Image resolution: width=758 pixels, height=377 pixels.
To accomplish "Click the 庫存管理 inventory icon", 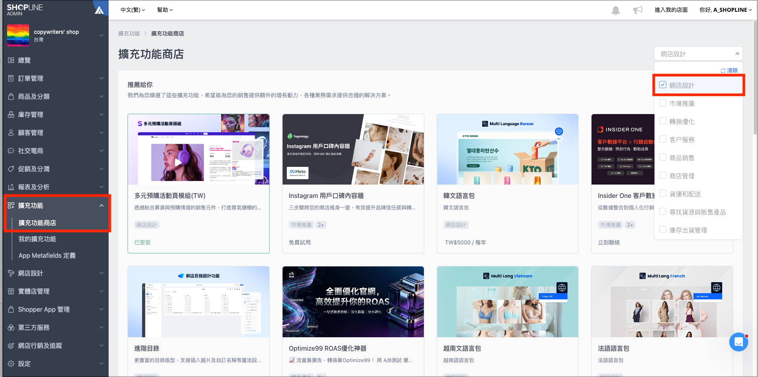I will tap(11, 115).
